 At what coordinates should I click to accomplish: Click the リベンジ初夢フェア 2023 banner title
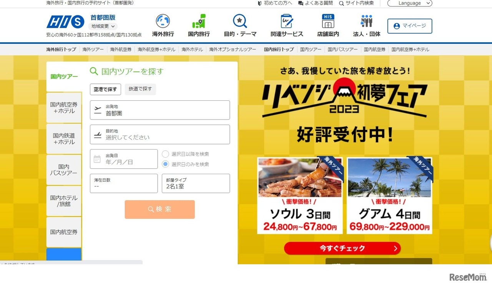point(344,98)
